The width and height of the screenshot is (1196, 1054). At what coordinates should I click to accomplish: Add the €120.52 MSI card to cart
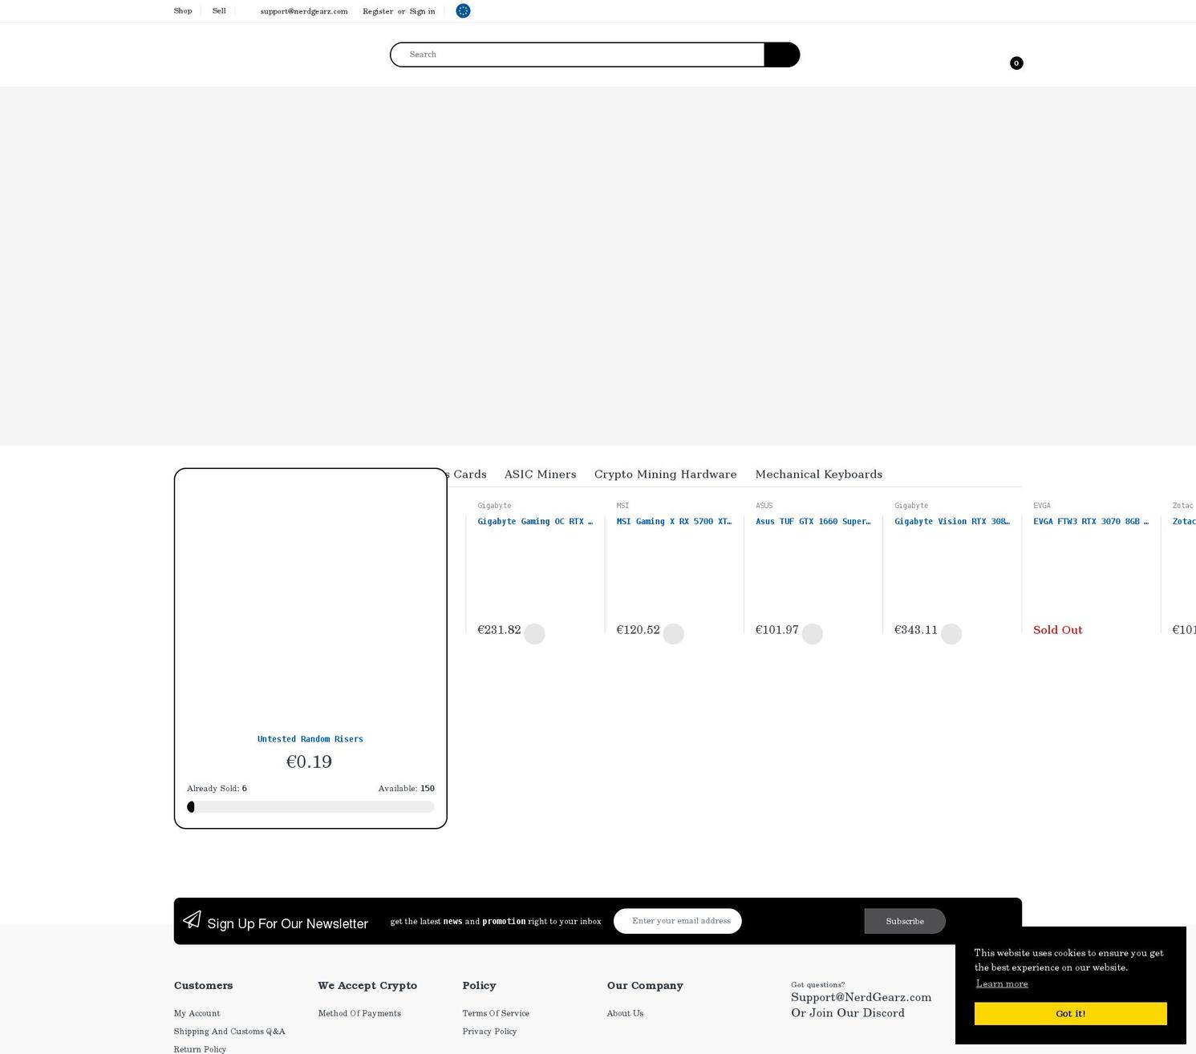coord(673,633)
